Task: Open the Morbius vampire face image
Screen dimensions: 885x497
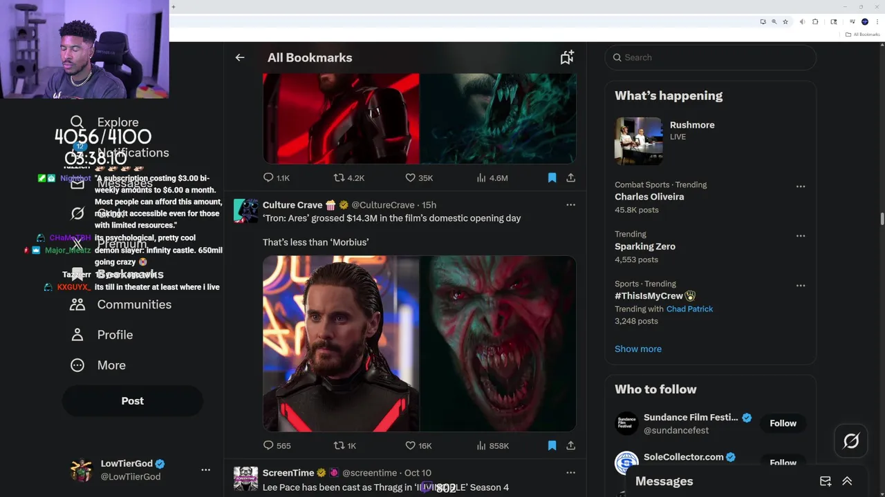Action: pos(498,344)
